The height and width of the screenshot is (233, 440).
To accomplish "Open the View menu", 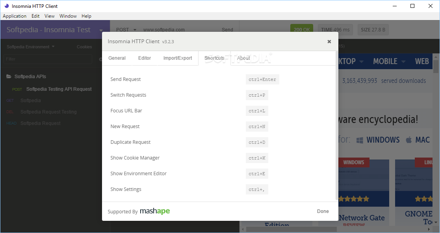I will click(x=49, y=16).
